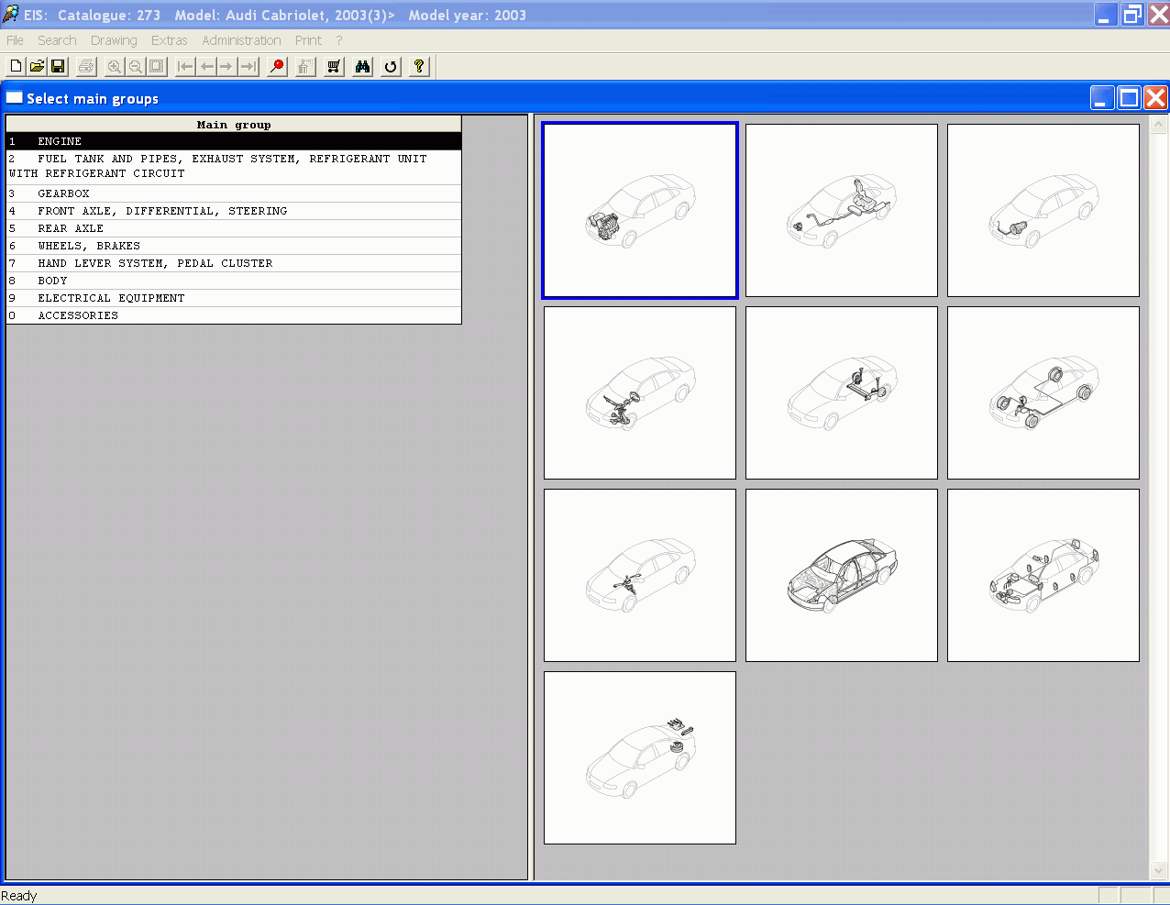This screenshot has width=1170, height=905.
Task: Select the ACCESSORIES main group row
Action: point(234,315)
